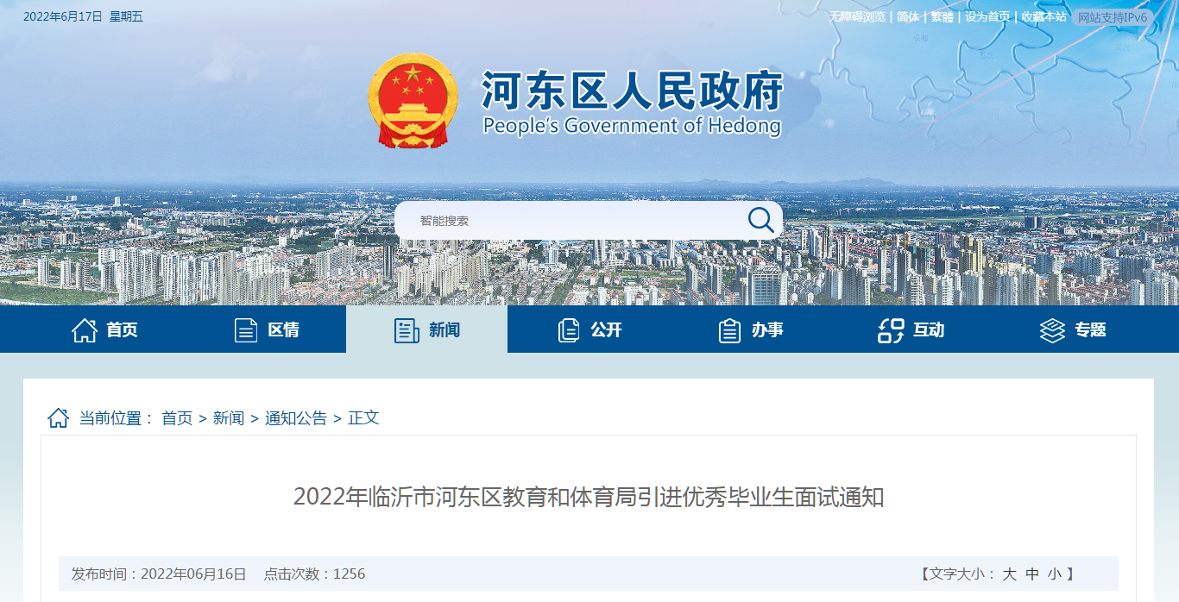1179x602 pixels.
Task: Click the files icon beside 公开
Action: 569,329
